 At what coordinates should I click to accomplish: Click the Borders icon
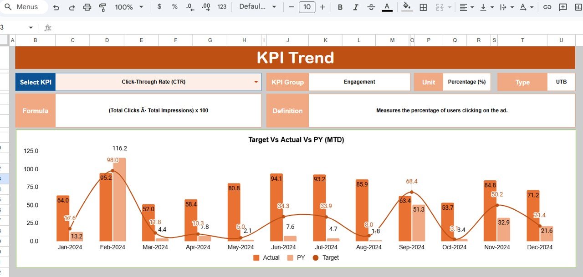tap(423, 7)
